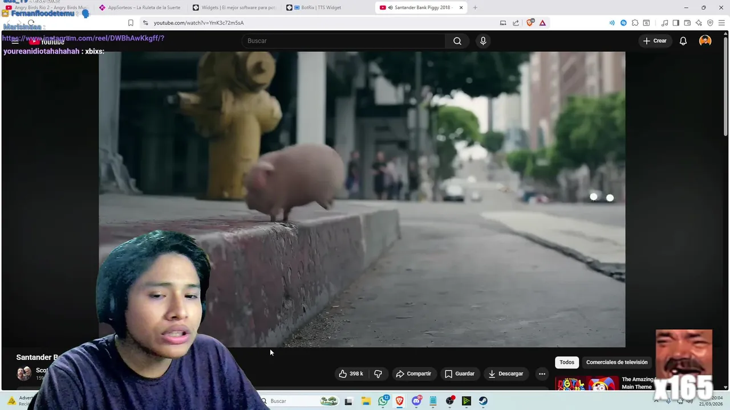
Task: Open Discord from the taskbar
Action: click(417, 401)
